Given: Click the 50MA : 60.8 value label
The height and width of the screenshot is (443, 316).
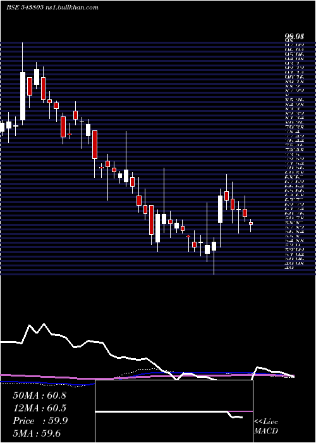Looking at the screenshot, I should point(39,396).
